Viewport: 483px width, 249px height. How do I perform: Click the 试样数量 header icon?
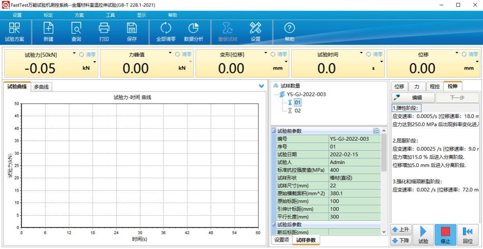pos(276,86)
